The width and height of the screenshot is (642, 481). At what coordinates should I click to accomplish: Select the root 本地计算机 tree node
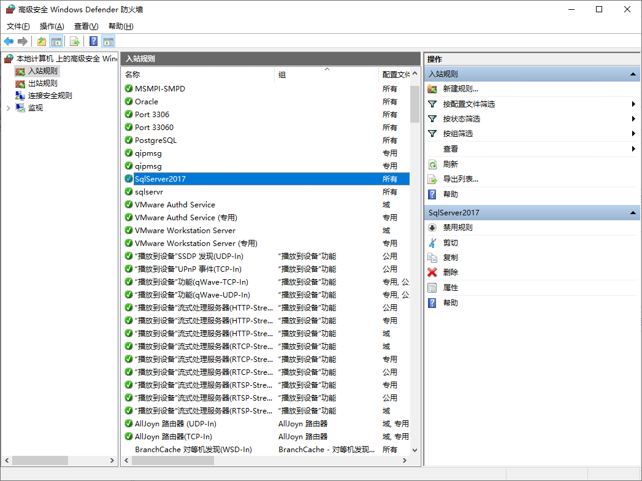point(66,59)
